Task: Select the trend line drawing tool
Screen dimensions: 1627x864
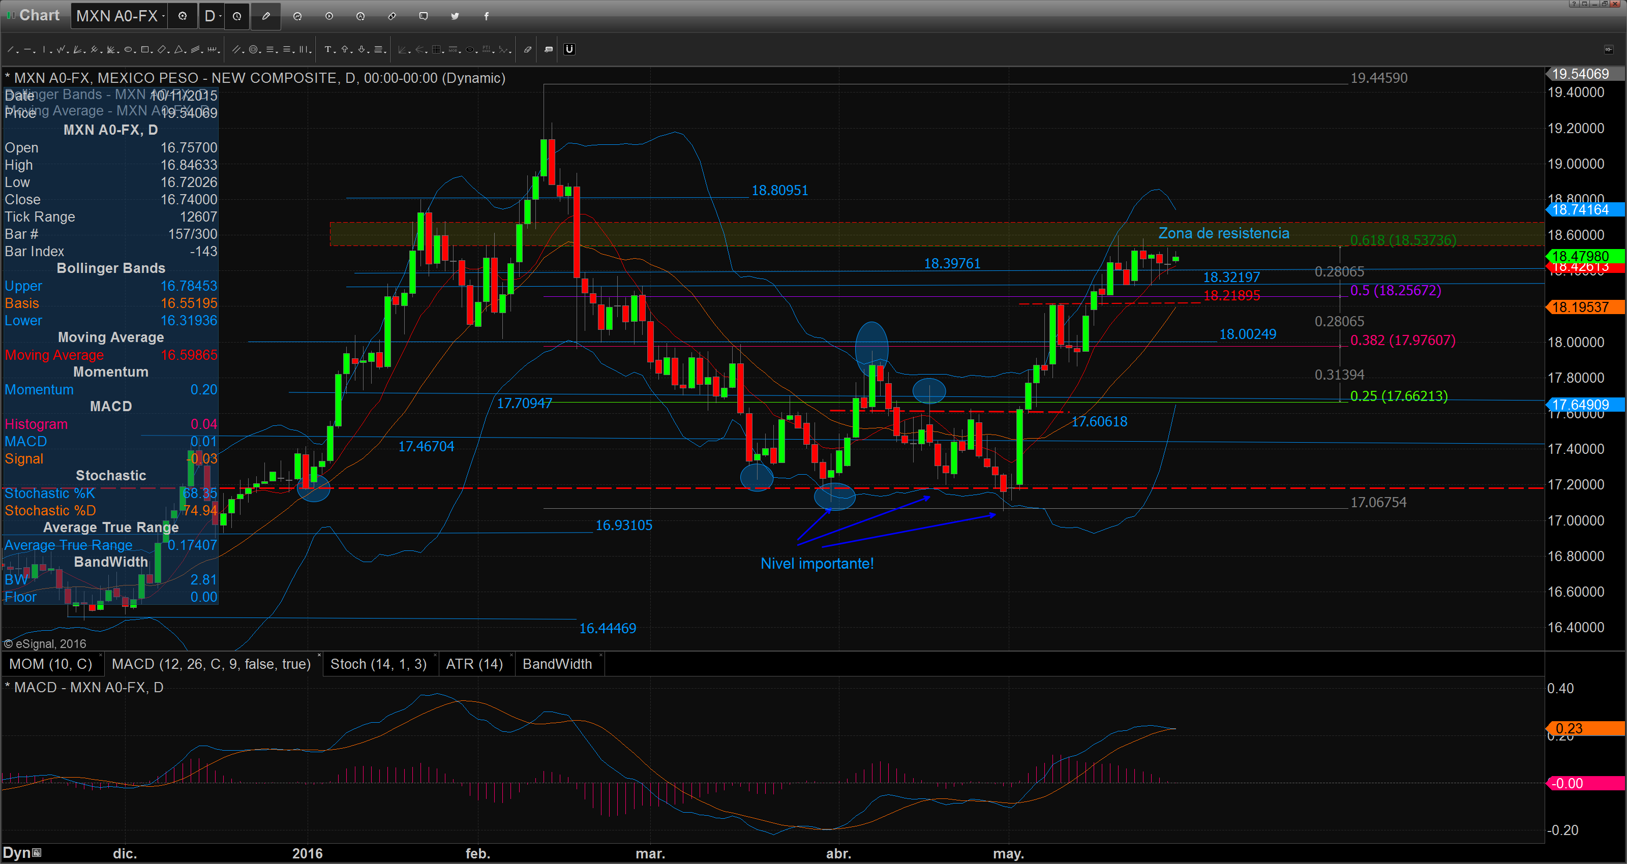Action: point(10,49)
